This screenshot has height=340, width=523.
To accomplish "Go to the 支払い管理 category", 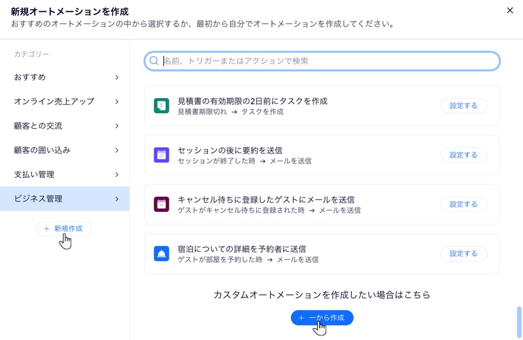I will pos(65,175).
